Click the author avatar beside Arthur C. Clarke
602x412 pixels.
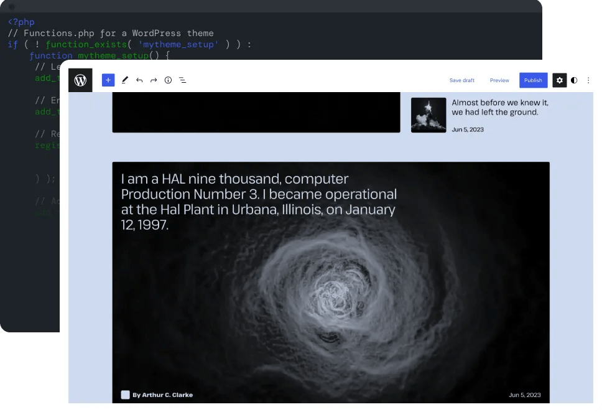[x=126, y=395]
